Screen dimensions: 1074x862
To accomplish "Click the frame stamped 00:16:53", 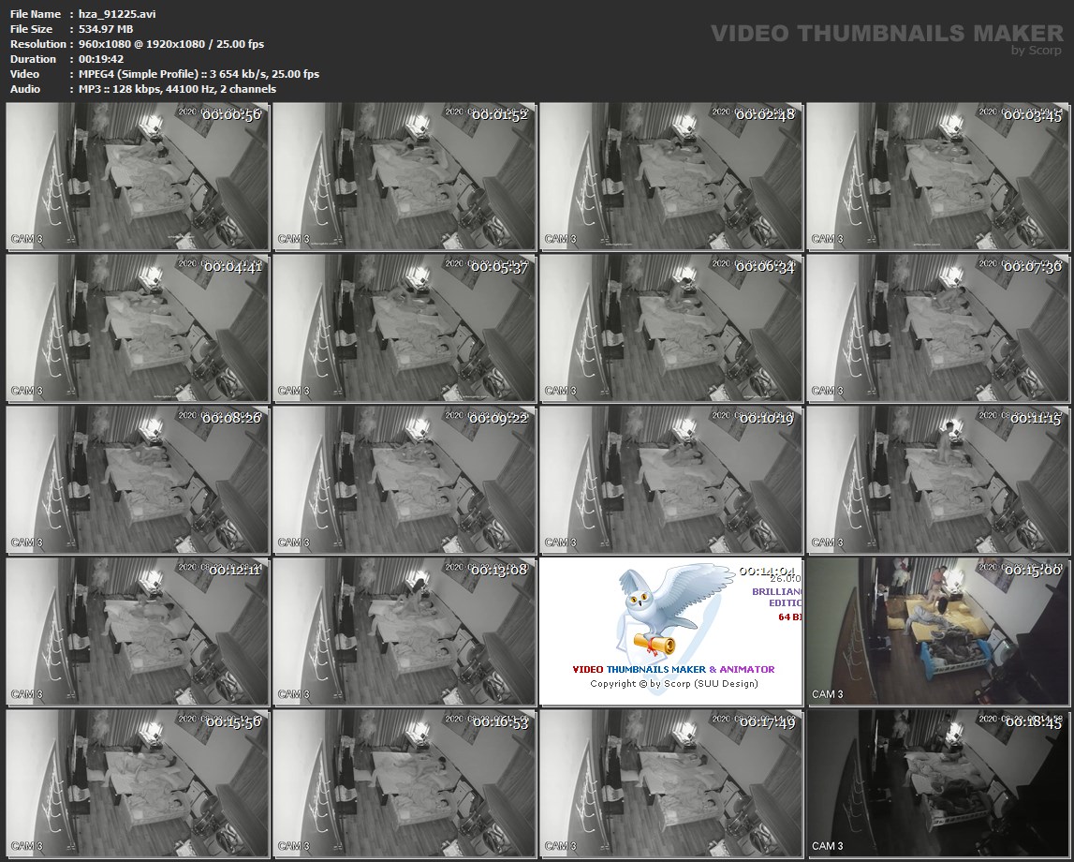I will click(x=405, y=783).
